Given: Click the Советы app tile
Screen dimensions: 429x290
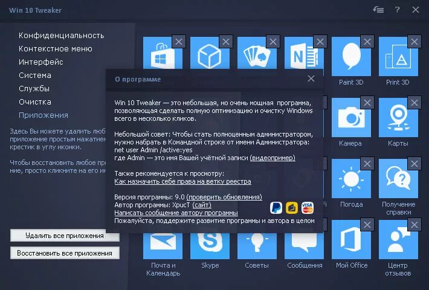Looking at the screenshot, I should (257, 246).
